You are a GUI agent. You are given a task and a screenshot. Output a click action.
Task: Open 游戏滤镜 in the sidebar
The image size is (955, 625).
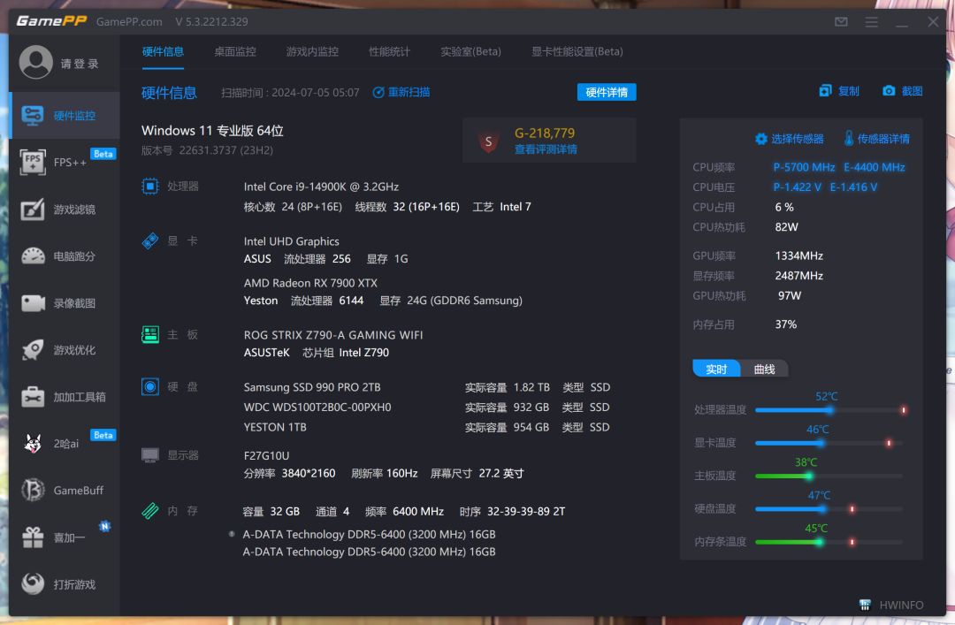(64, 209)
